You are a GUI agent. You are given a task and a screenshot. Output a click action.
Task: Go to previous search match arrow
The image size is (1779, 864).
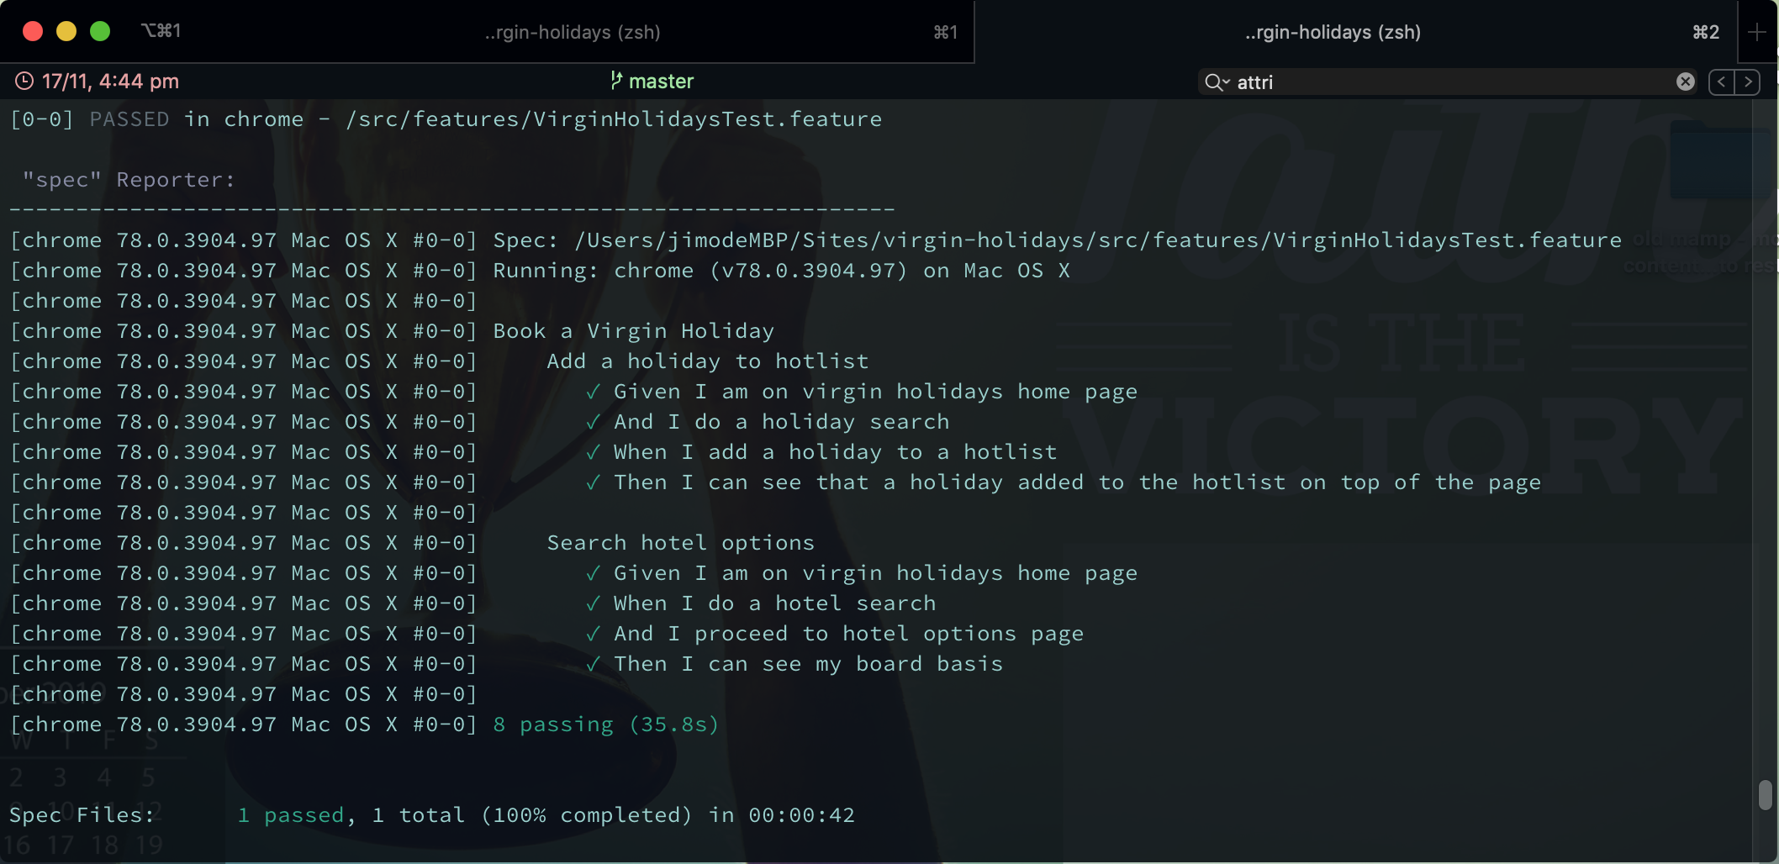tap(1721, 82)
